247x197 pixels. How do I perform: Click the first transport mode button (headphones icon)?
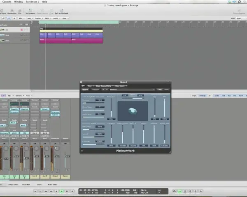point(175,191)
